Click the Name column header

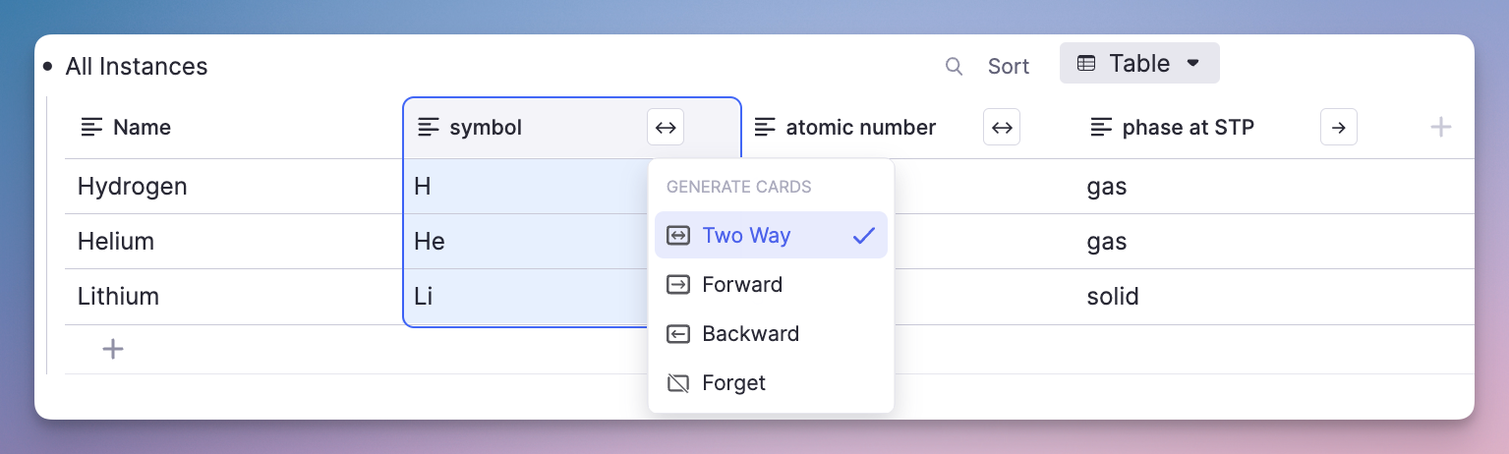142,128
